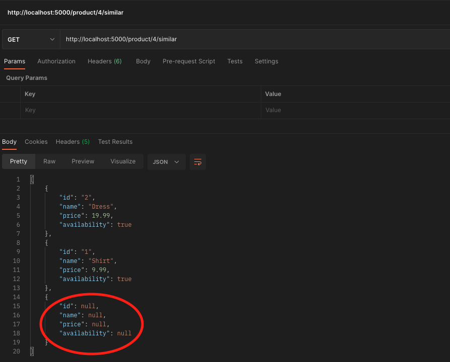Image resolution: width=450 pixels, height=362 pixels.
Task: Expand the response Body tab area
Action: 9,142
